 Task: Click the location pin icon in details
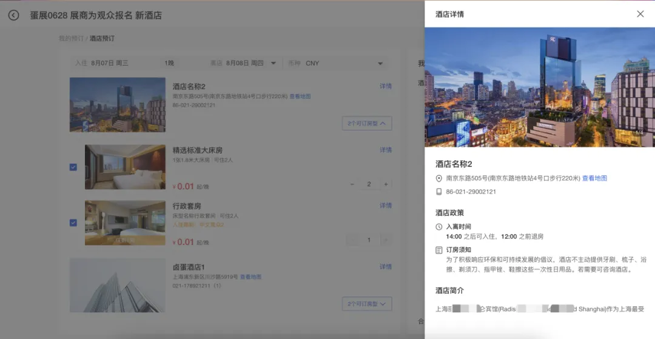[x=439, y=178]
